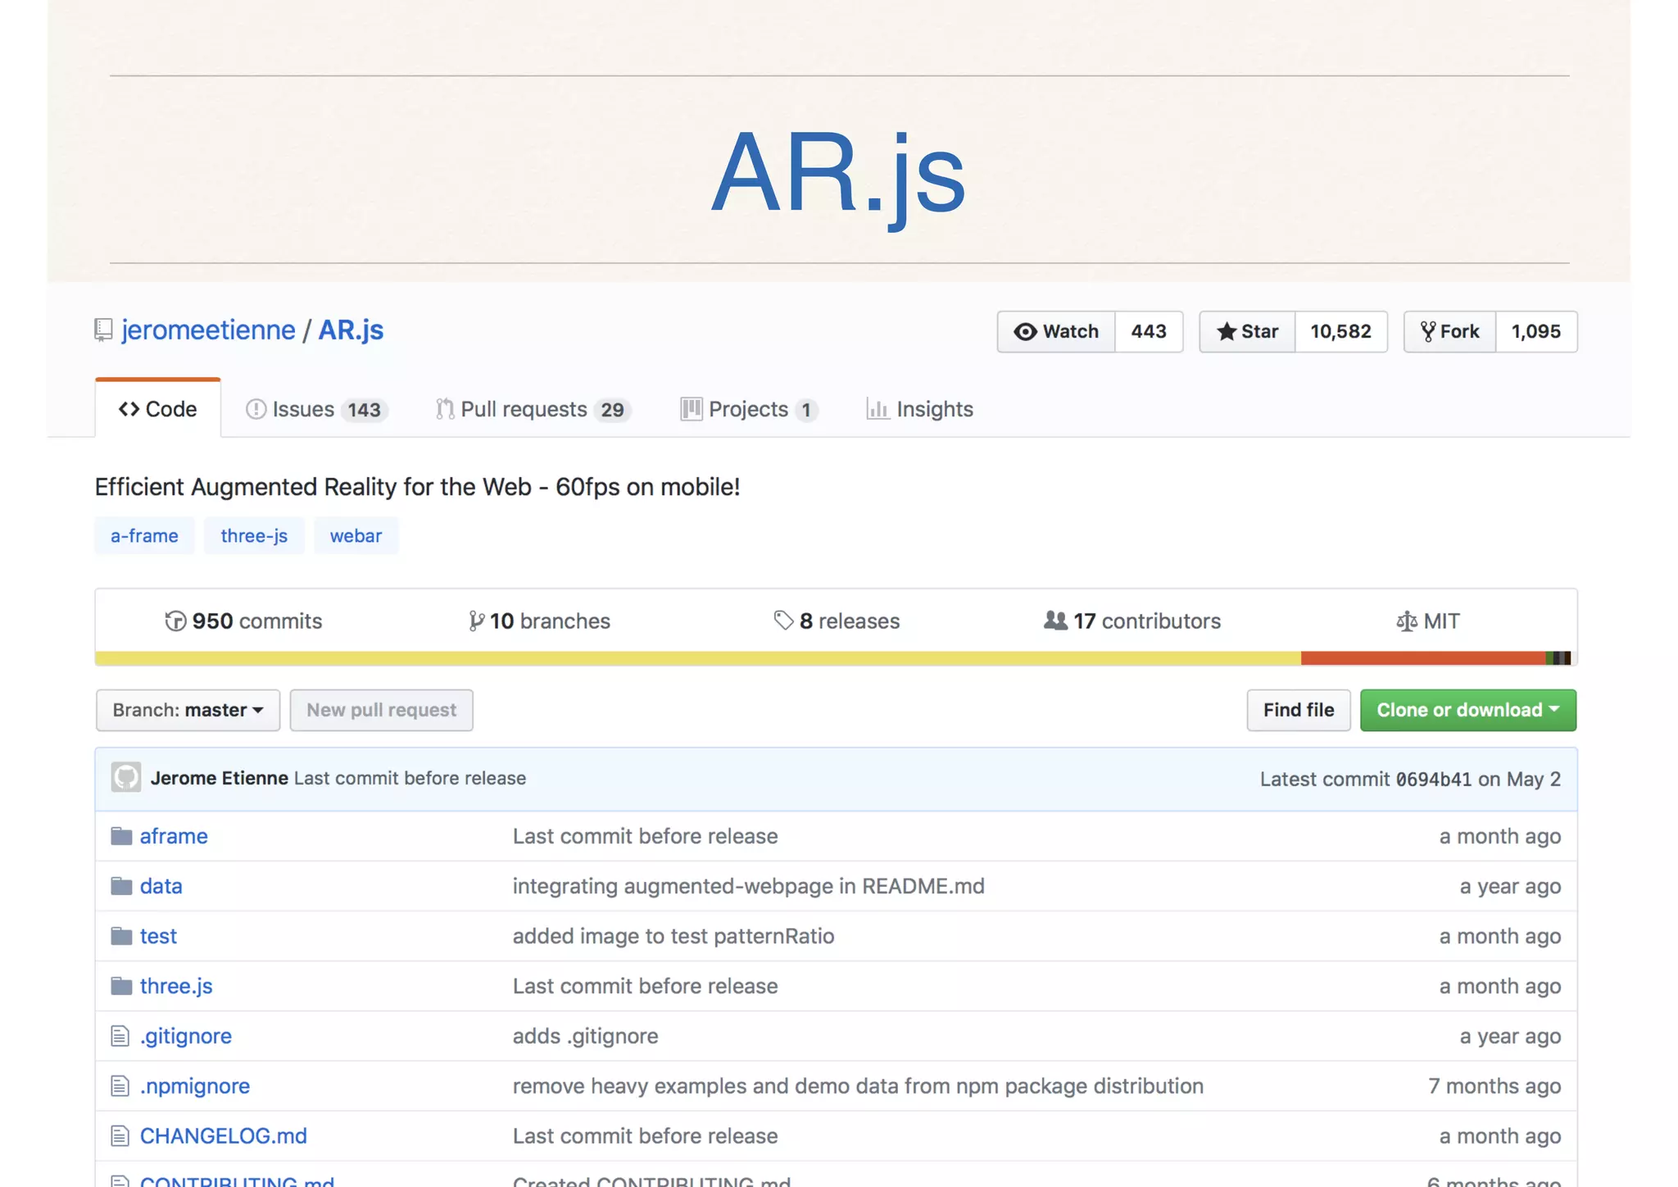The height and width of the screenshot is (1187, 1678).
Task: Click the three.js folder icon
Action: coord(121,986)
